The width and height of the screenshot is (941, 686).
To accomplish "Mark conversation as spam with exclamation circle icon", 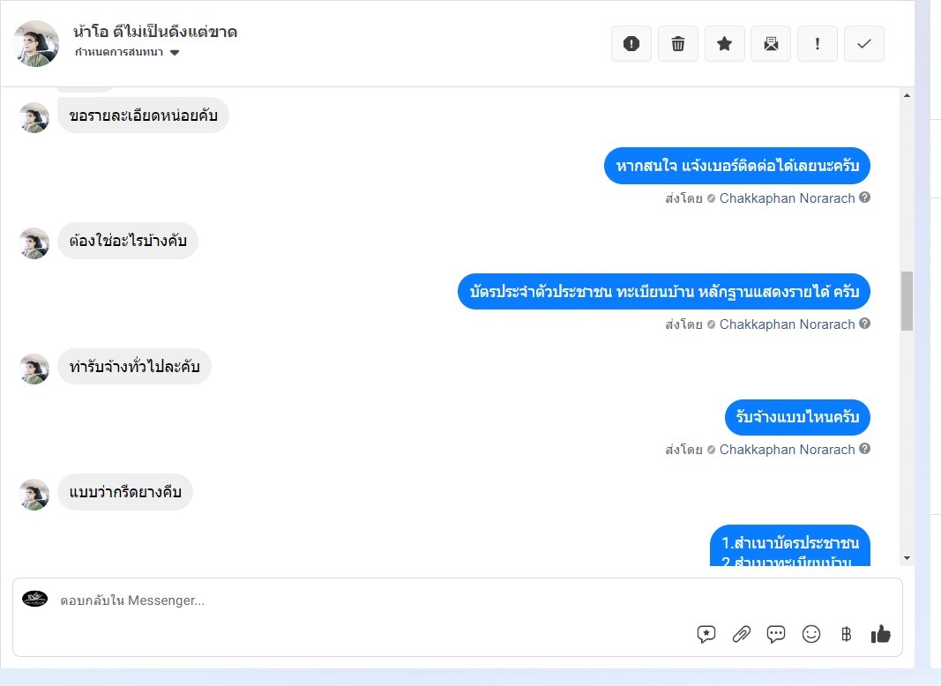I will pos(631,44).
